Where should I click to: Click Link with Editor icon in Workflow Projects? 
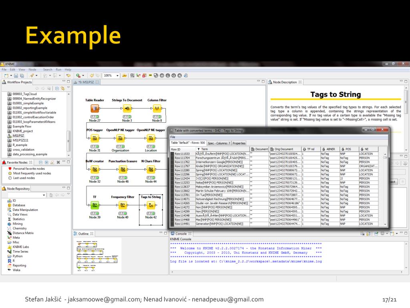click(63, 88)
